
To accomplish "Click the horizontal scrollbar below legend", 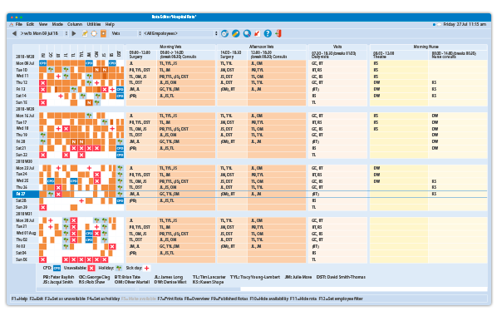I will (139, 289).
